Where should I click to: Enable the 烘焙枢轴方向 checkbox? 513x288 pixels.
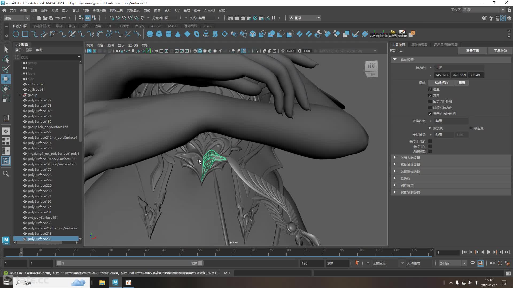coord(430,108)
